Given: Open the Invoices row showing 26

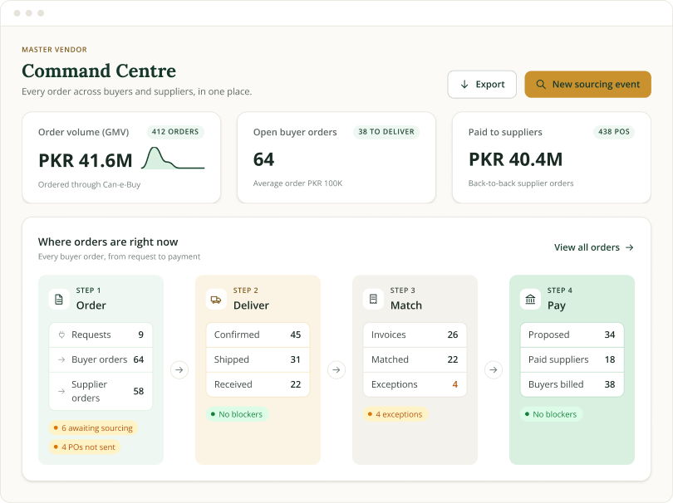Looking at the screenshot, I should [415, 335].
